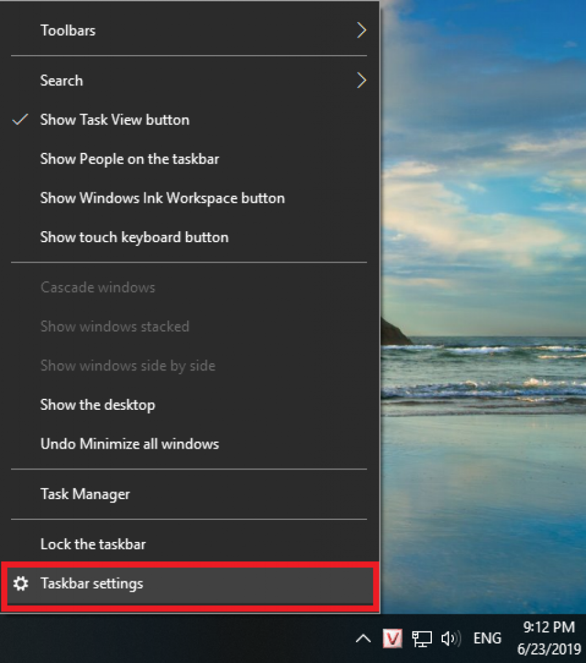Click Taskbar settings menu entry
The height and width of the screenshot is (663, 586).
(x=91, y=583)
